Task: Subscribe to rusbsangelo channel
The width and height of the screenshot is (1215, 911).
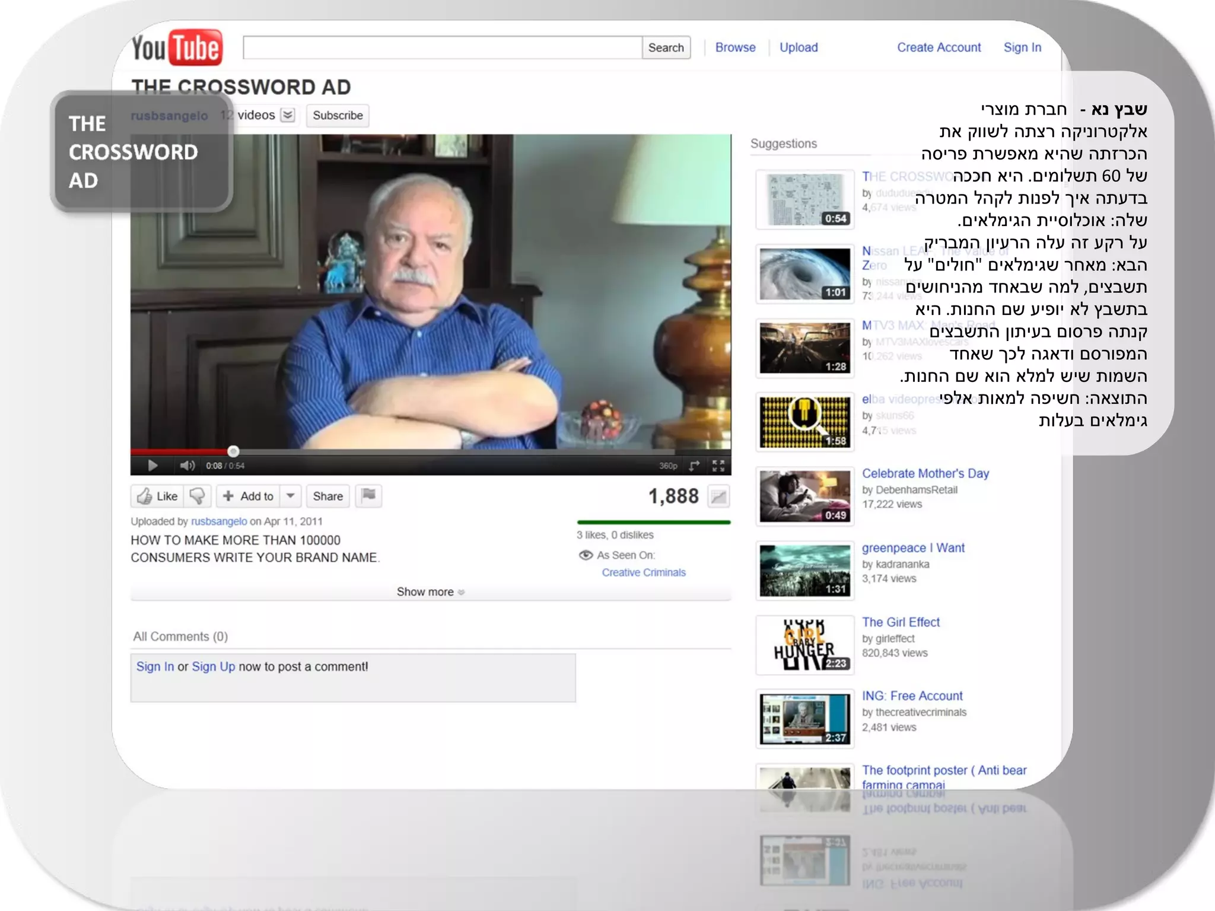Action: 338,115
